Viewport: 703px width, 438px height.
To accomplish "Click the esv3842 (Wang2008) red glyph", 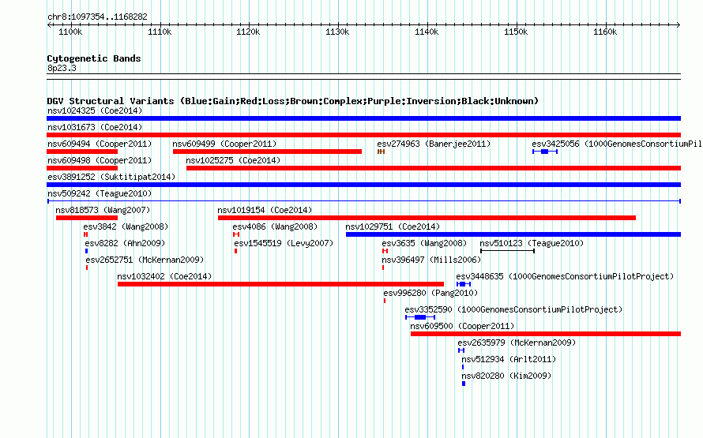I will click(85, 234).
